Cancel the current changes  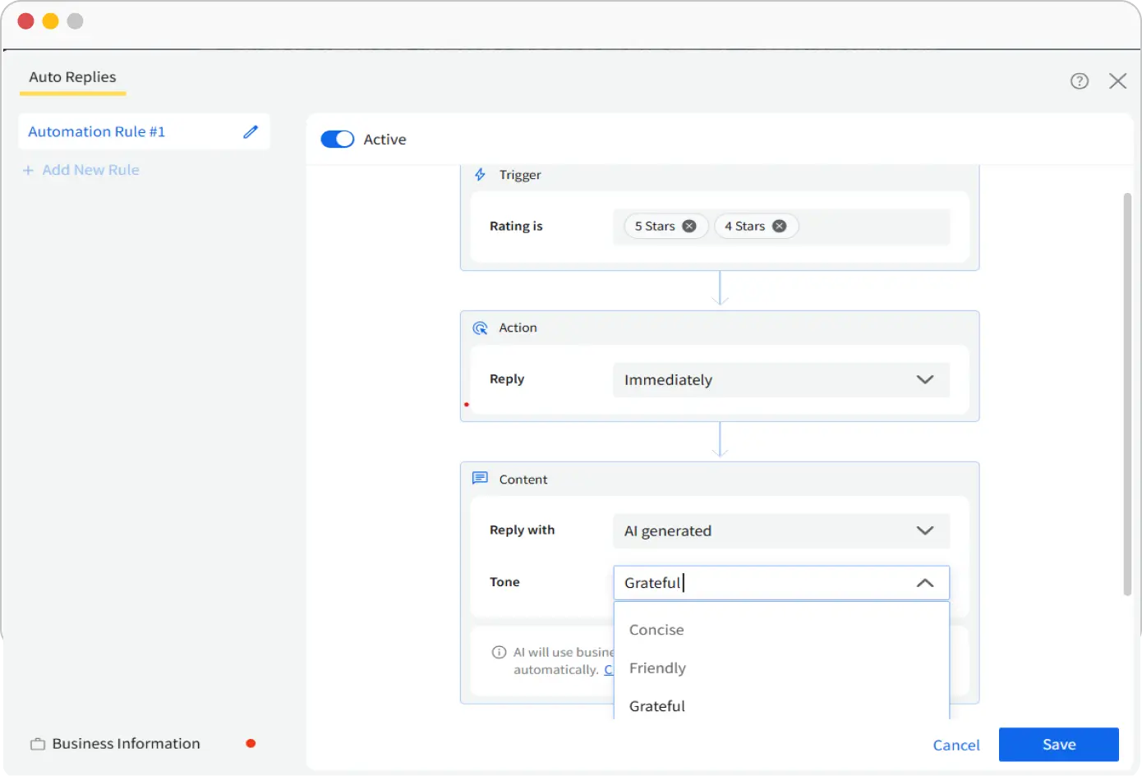point(956,745)
